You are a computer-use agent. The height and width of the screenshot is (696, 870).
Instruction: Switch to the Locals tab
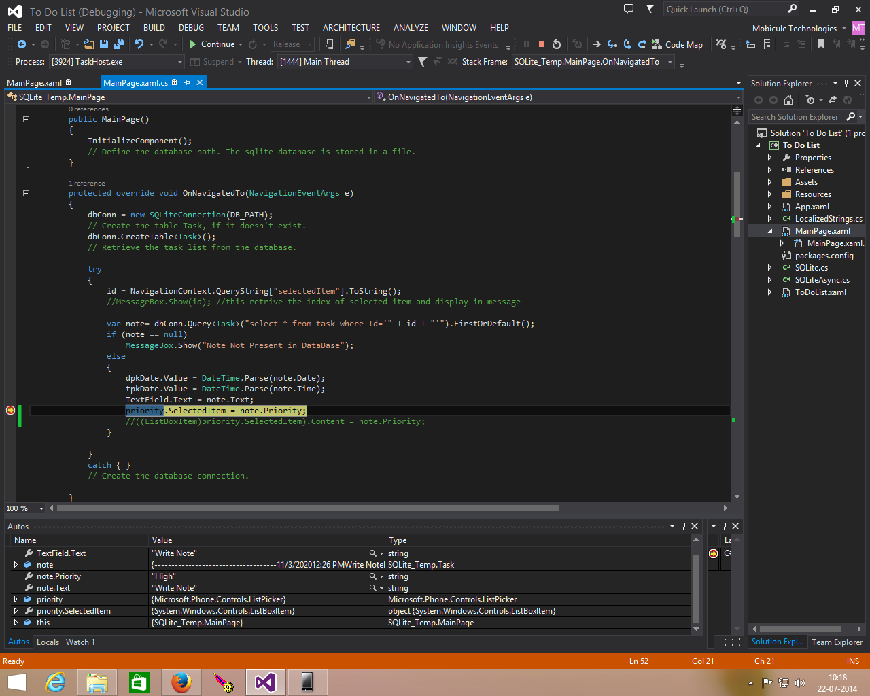[x=48, y=642]
